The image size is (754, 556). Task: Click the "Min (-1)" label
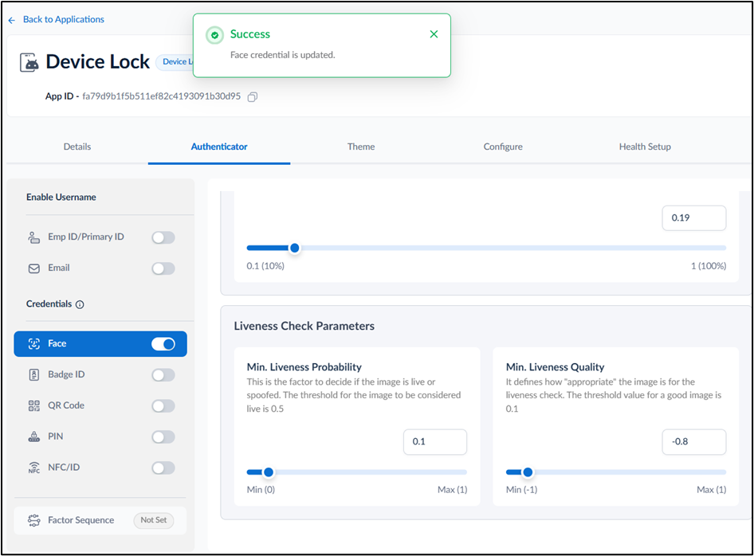click(522, 490)
